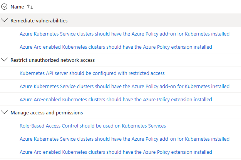Image resolution: width=241 pixels, height=160 pixels.
Task: Click the highlighted Remediate vulnerabilities row text
Action: point(39,20)
